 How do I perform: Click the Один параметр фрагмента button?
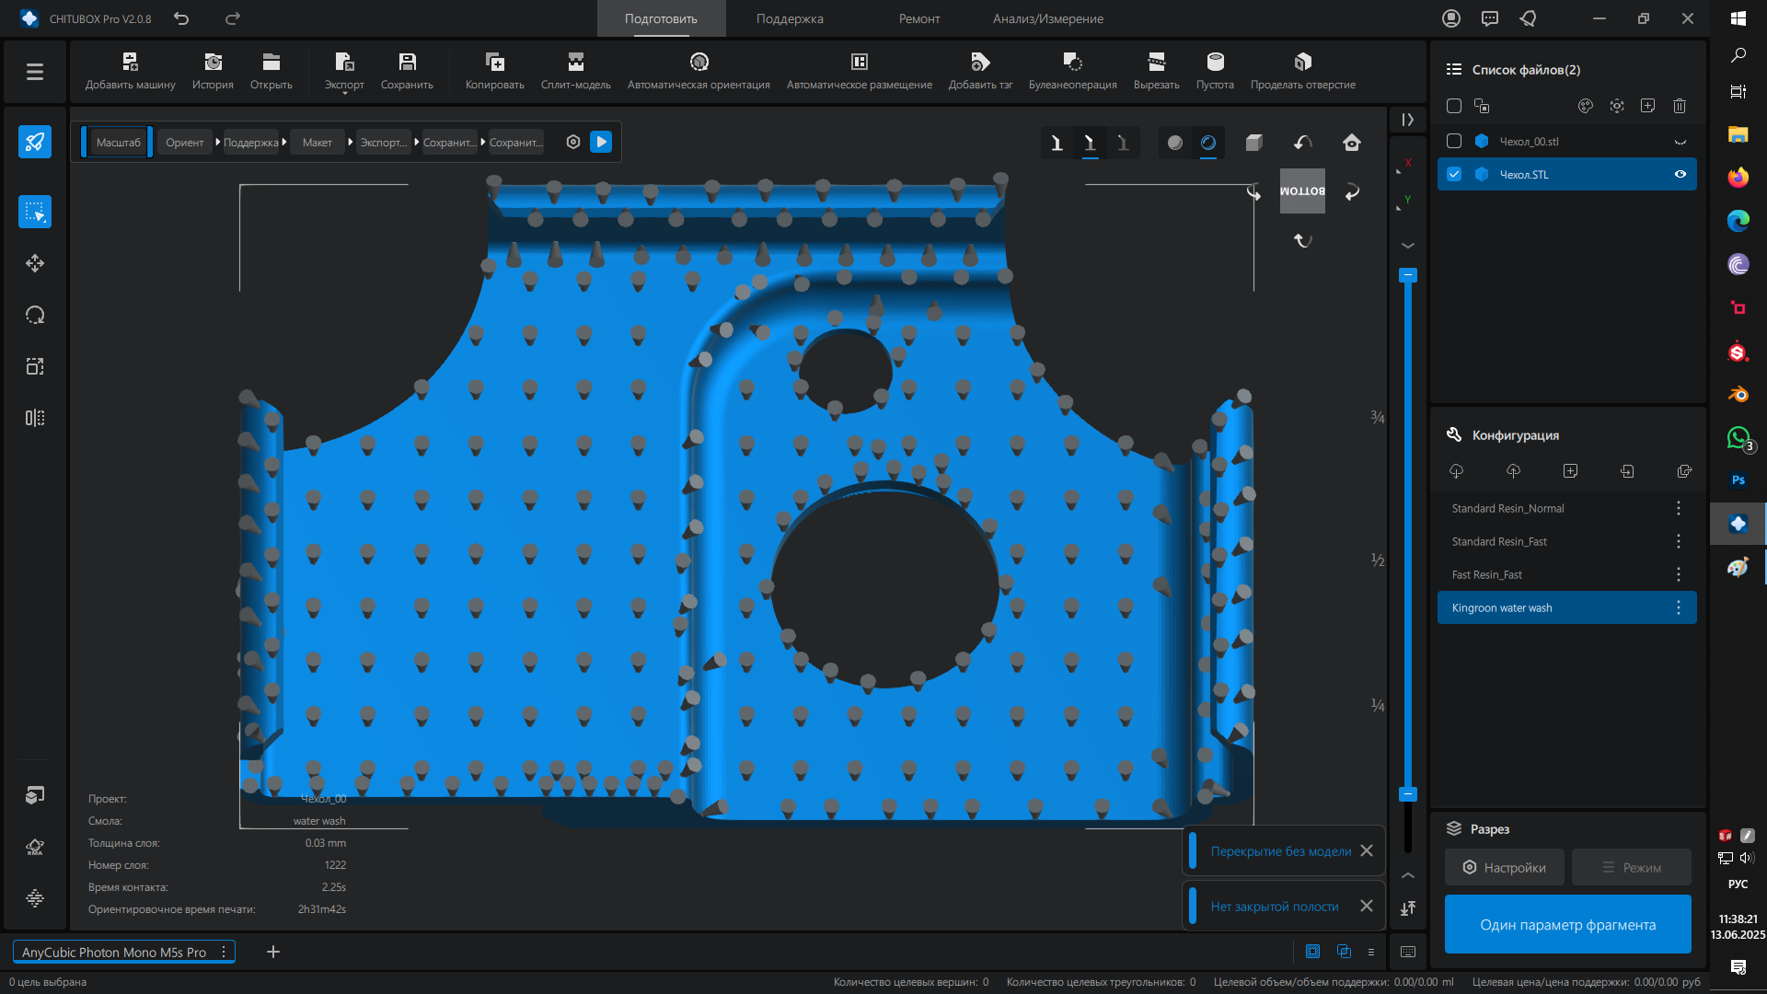1566,924
